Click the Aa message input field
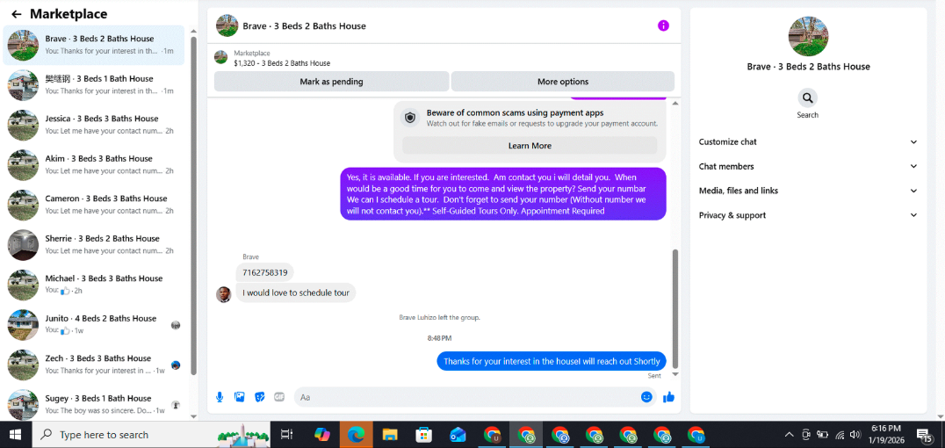945x448 pixels. pos(465,397)
